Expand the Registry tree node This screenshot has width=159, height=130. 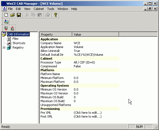click(x=4, y=47)
